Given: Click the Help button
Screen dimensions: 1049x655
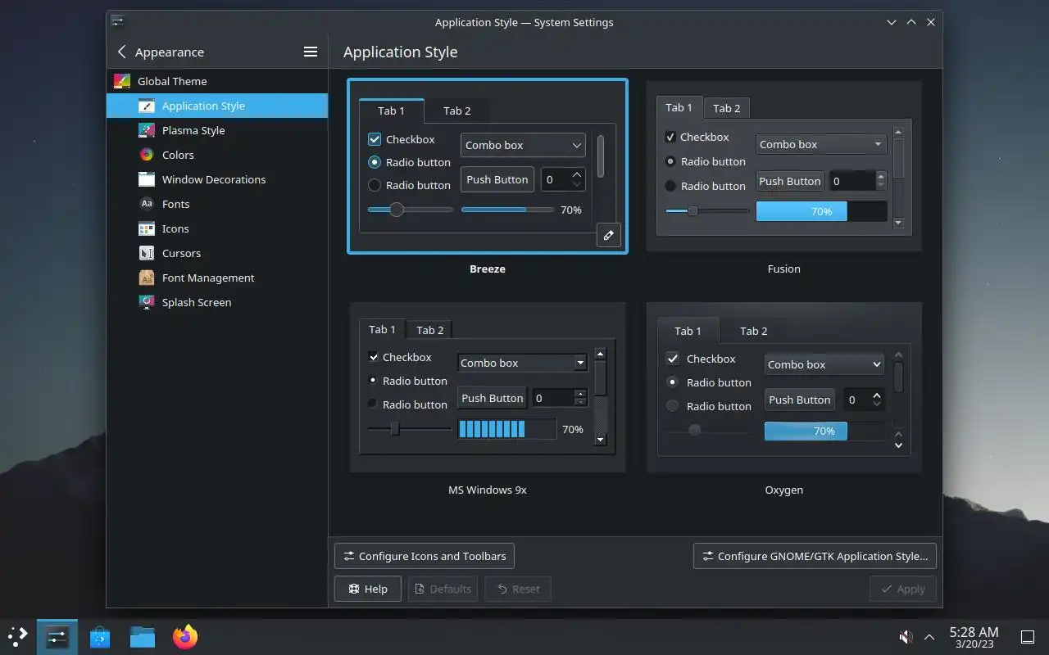Looking at the screenshot, I should (x=368, y=589).
